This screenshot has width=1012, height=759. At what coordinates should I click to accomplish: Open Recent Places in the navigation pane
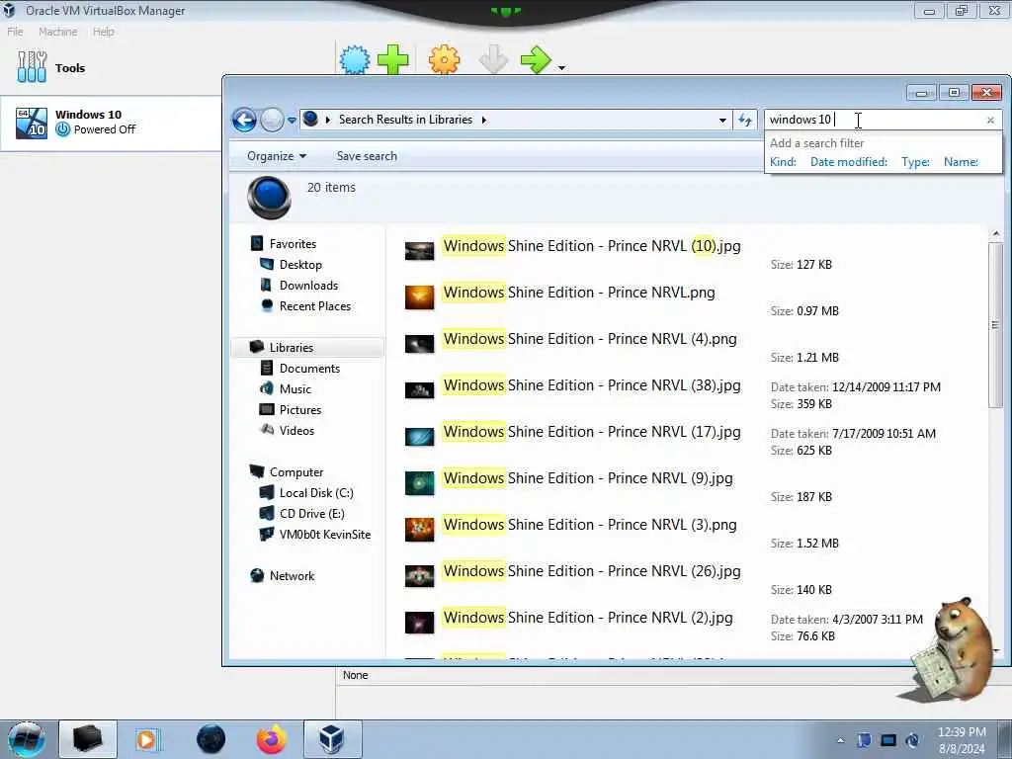(x=315, y=306)
